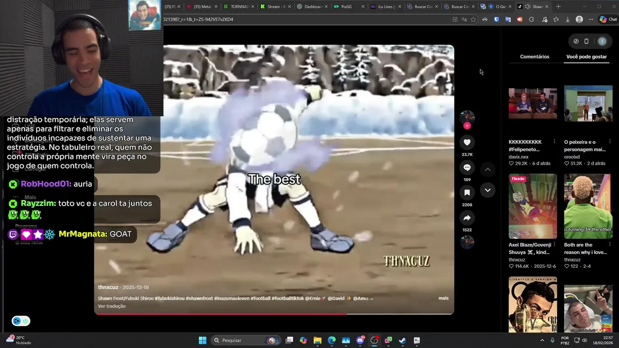Close the PixGG browser tab
This screenshot has width=619, height=348.
tap(363, 6)
